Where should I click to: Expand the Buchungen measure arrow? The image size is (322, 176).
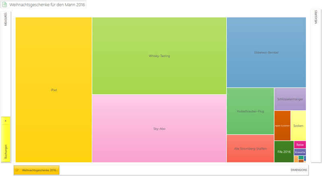6,121
